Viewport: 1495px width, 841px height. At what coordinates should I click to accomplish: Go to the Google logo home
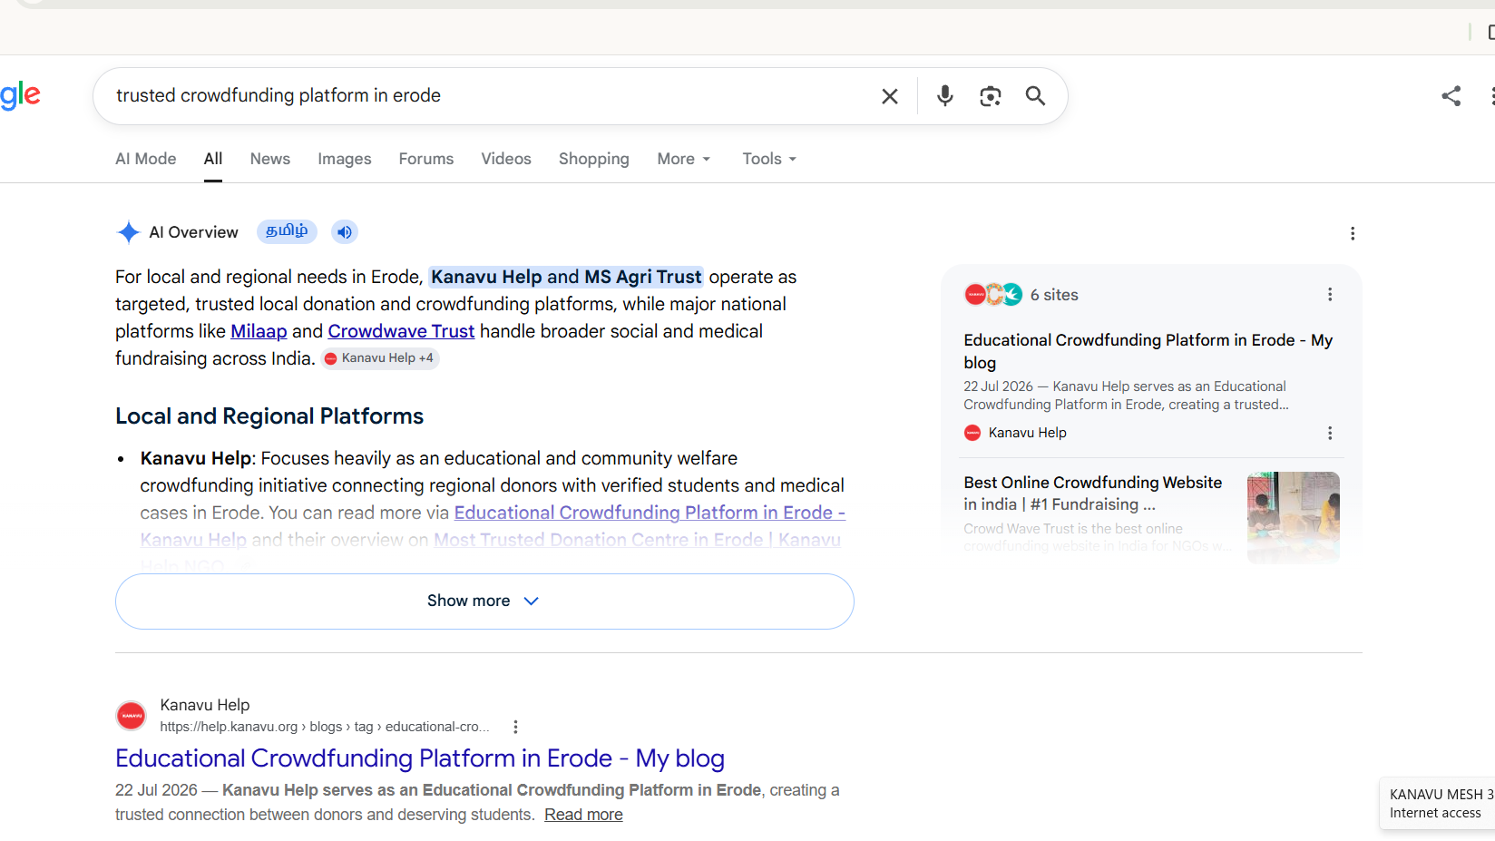pyautogui.click(x=20, y=95)
